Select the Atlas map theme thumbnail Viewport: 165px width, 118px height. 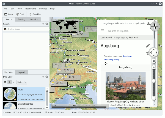tap(10, 94)
